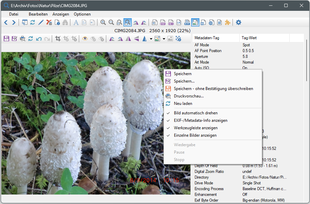The image size is (310, 204).
Task: Toggle 'EXIF-/Metadata-Info anzeigen' option
Action: click(x=200, y=120)
